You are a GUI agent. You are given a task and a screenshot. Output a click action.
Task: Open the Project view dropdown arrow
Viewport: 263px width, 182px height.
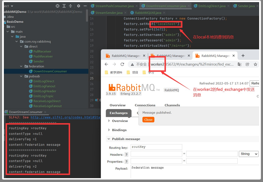pos(12,6)
